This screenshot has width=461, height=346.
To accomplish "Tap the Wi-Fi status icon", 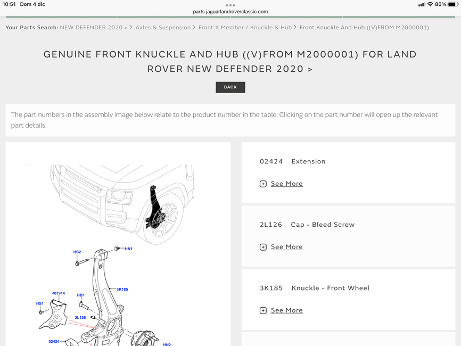I will coord(430,4).
